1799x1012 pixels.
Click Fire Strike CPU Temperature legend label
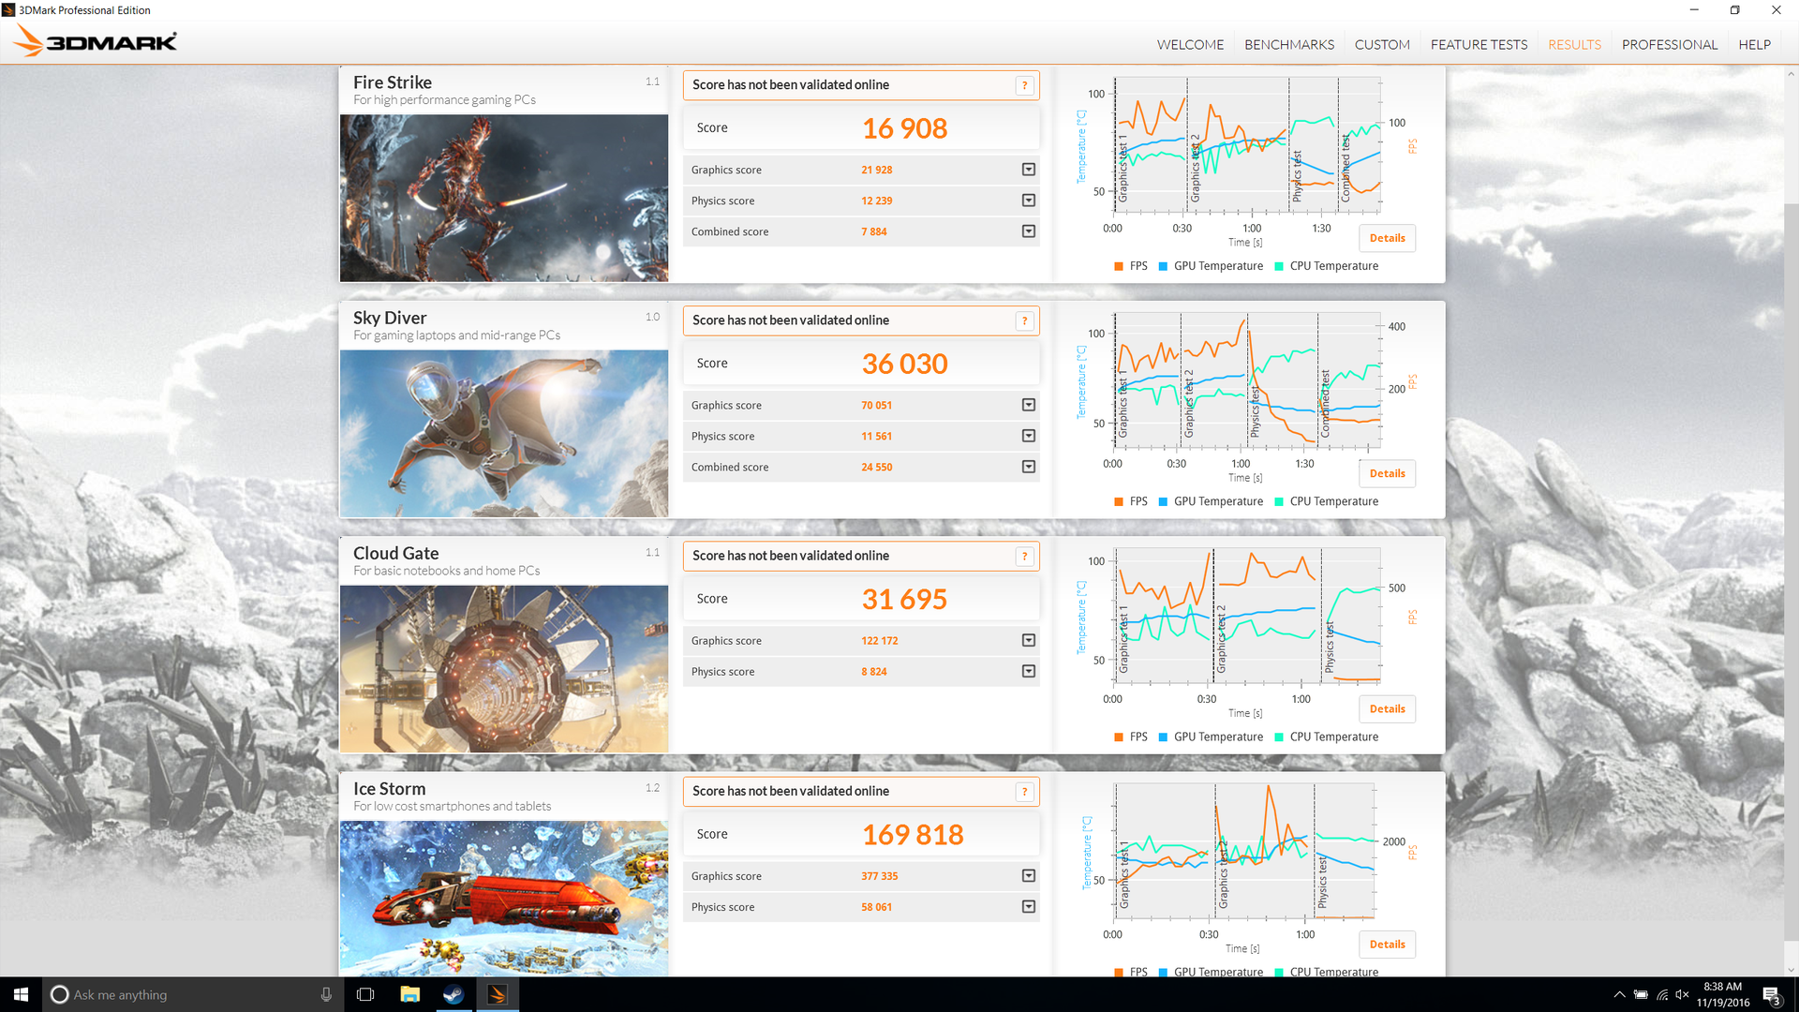[1333, 266]
